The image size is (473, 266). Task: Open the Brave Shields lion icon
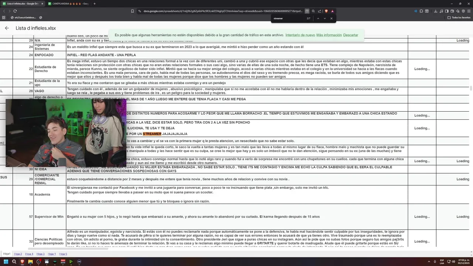[x=326, y=11]
